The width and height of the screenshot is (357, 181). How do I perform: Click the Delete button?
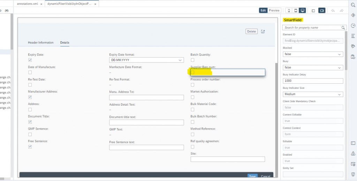click(x=252, y=32)
